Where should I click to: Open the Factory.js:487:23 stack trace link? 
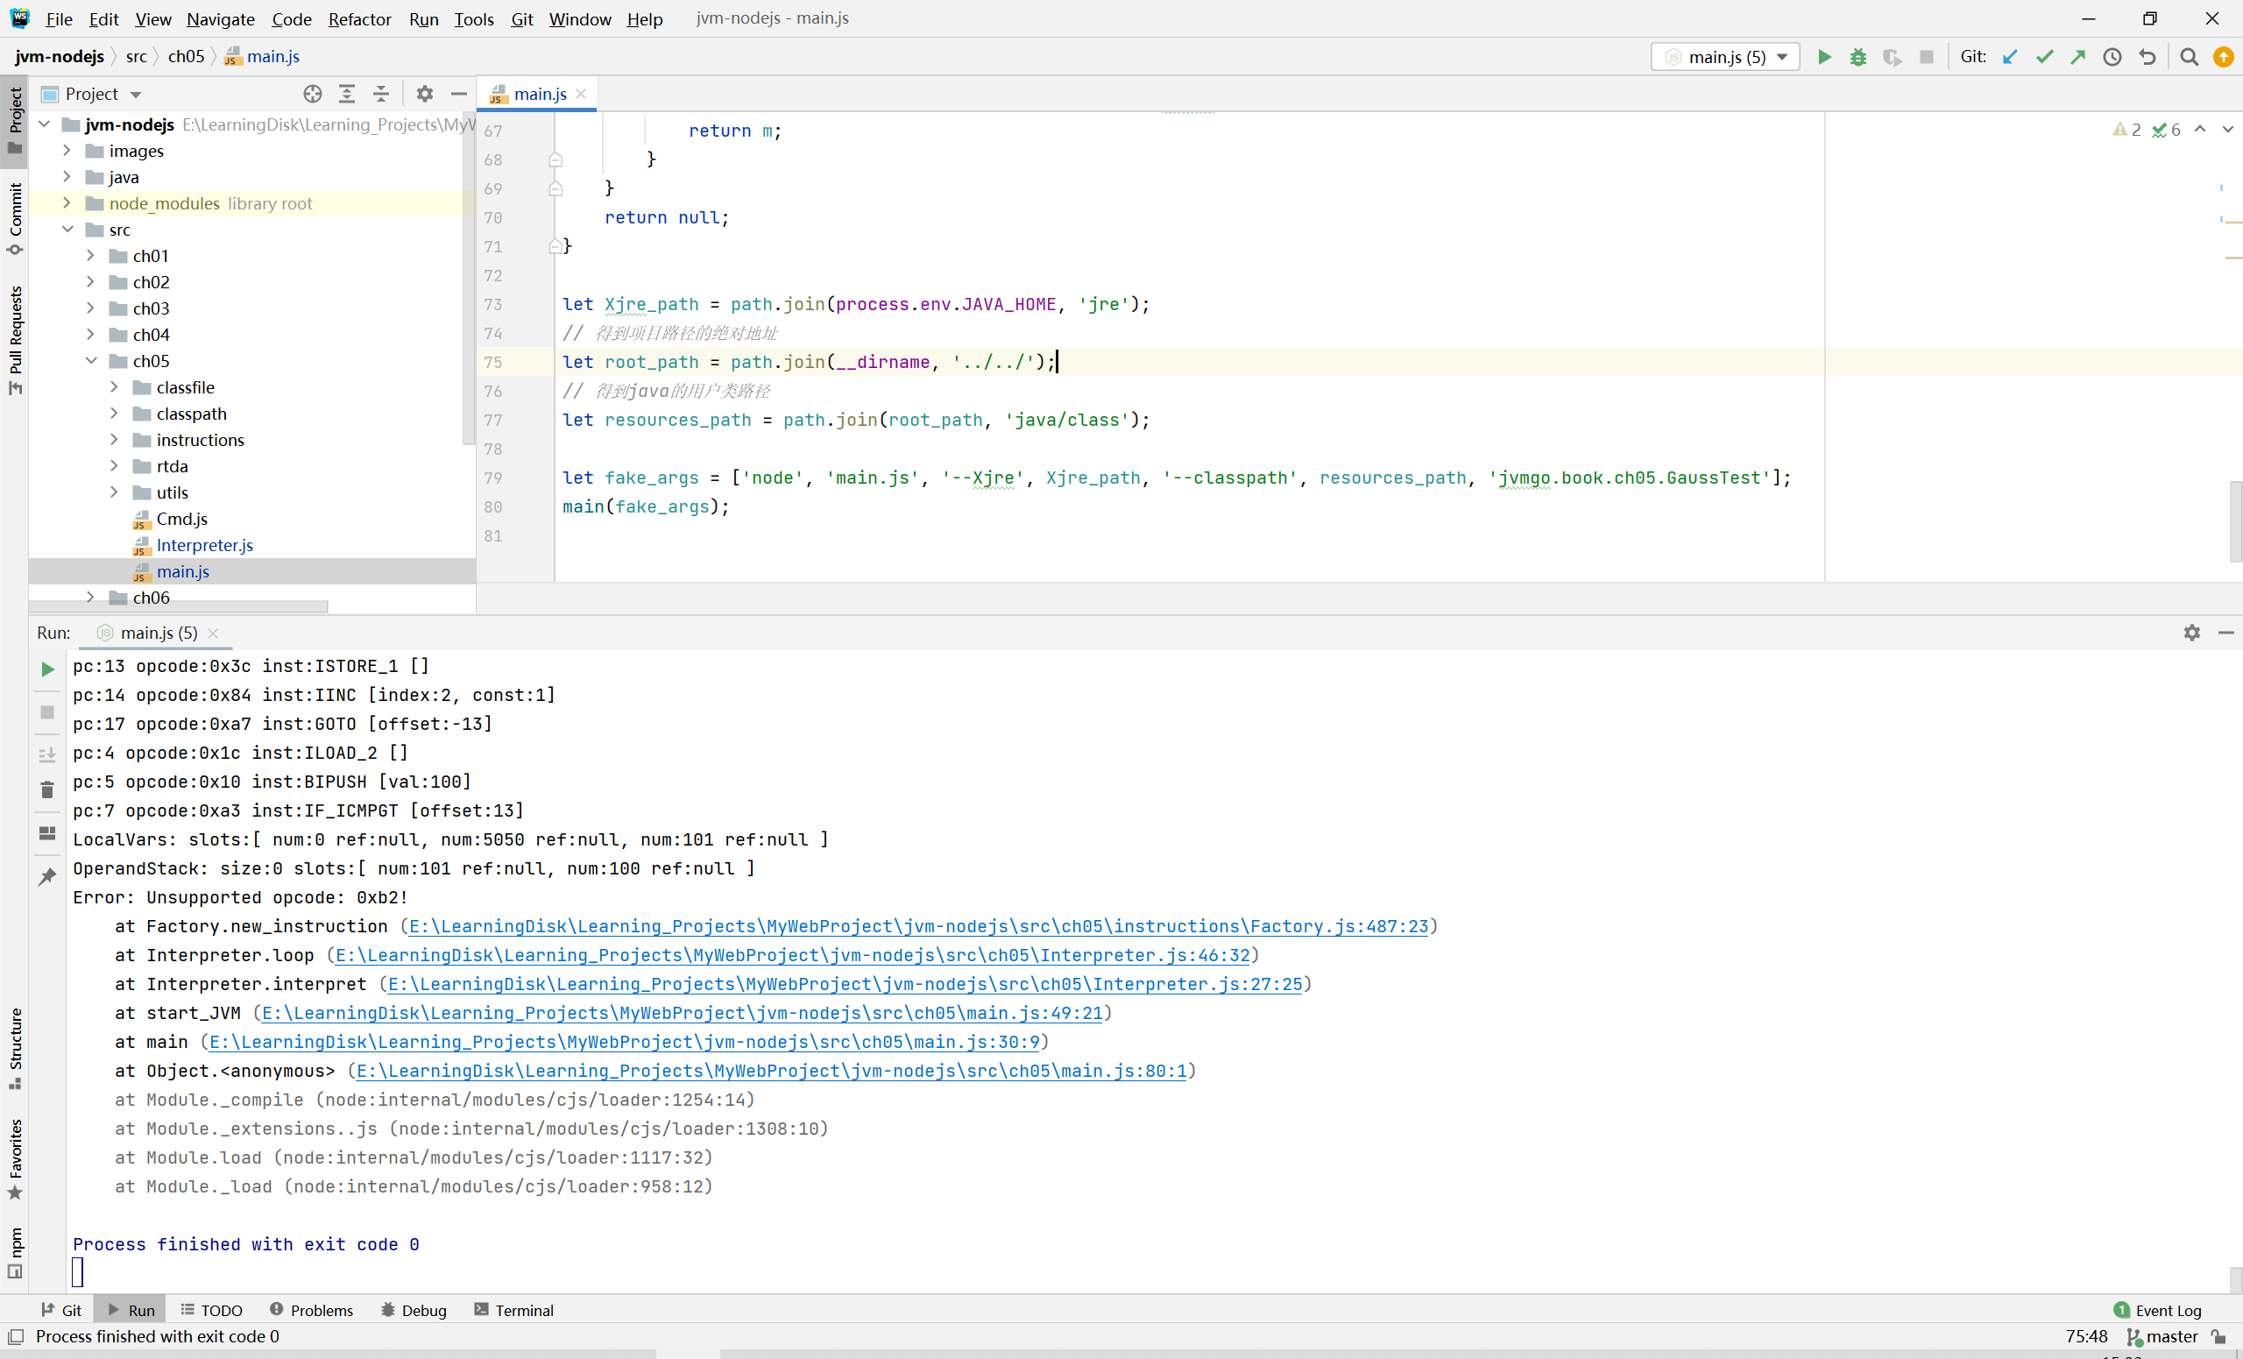pyautogui.click(x=917, y=926)
